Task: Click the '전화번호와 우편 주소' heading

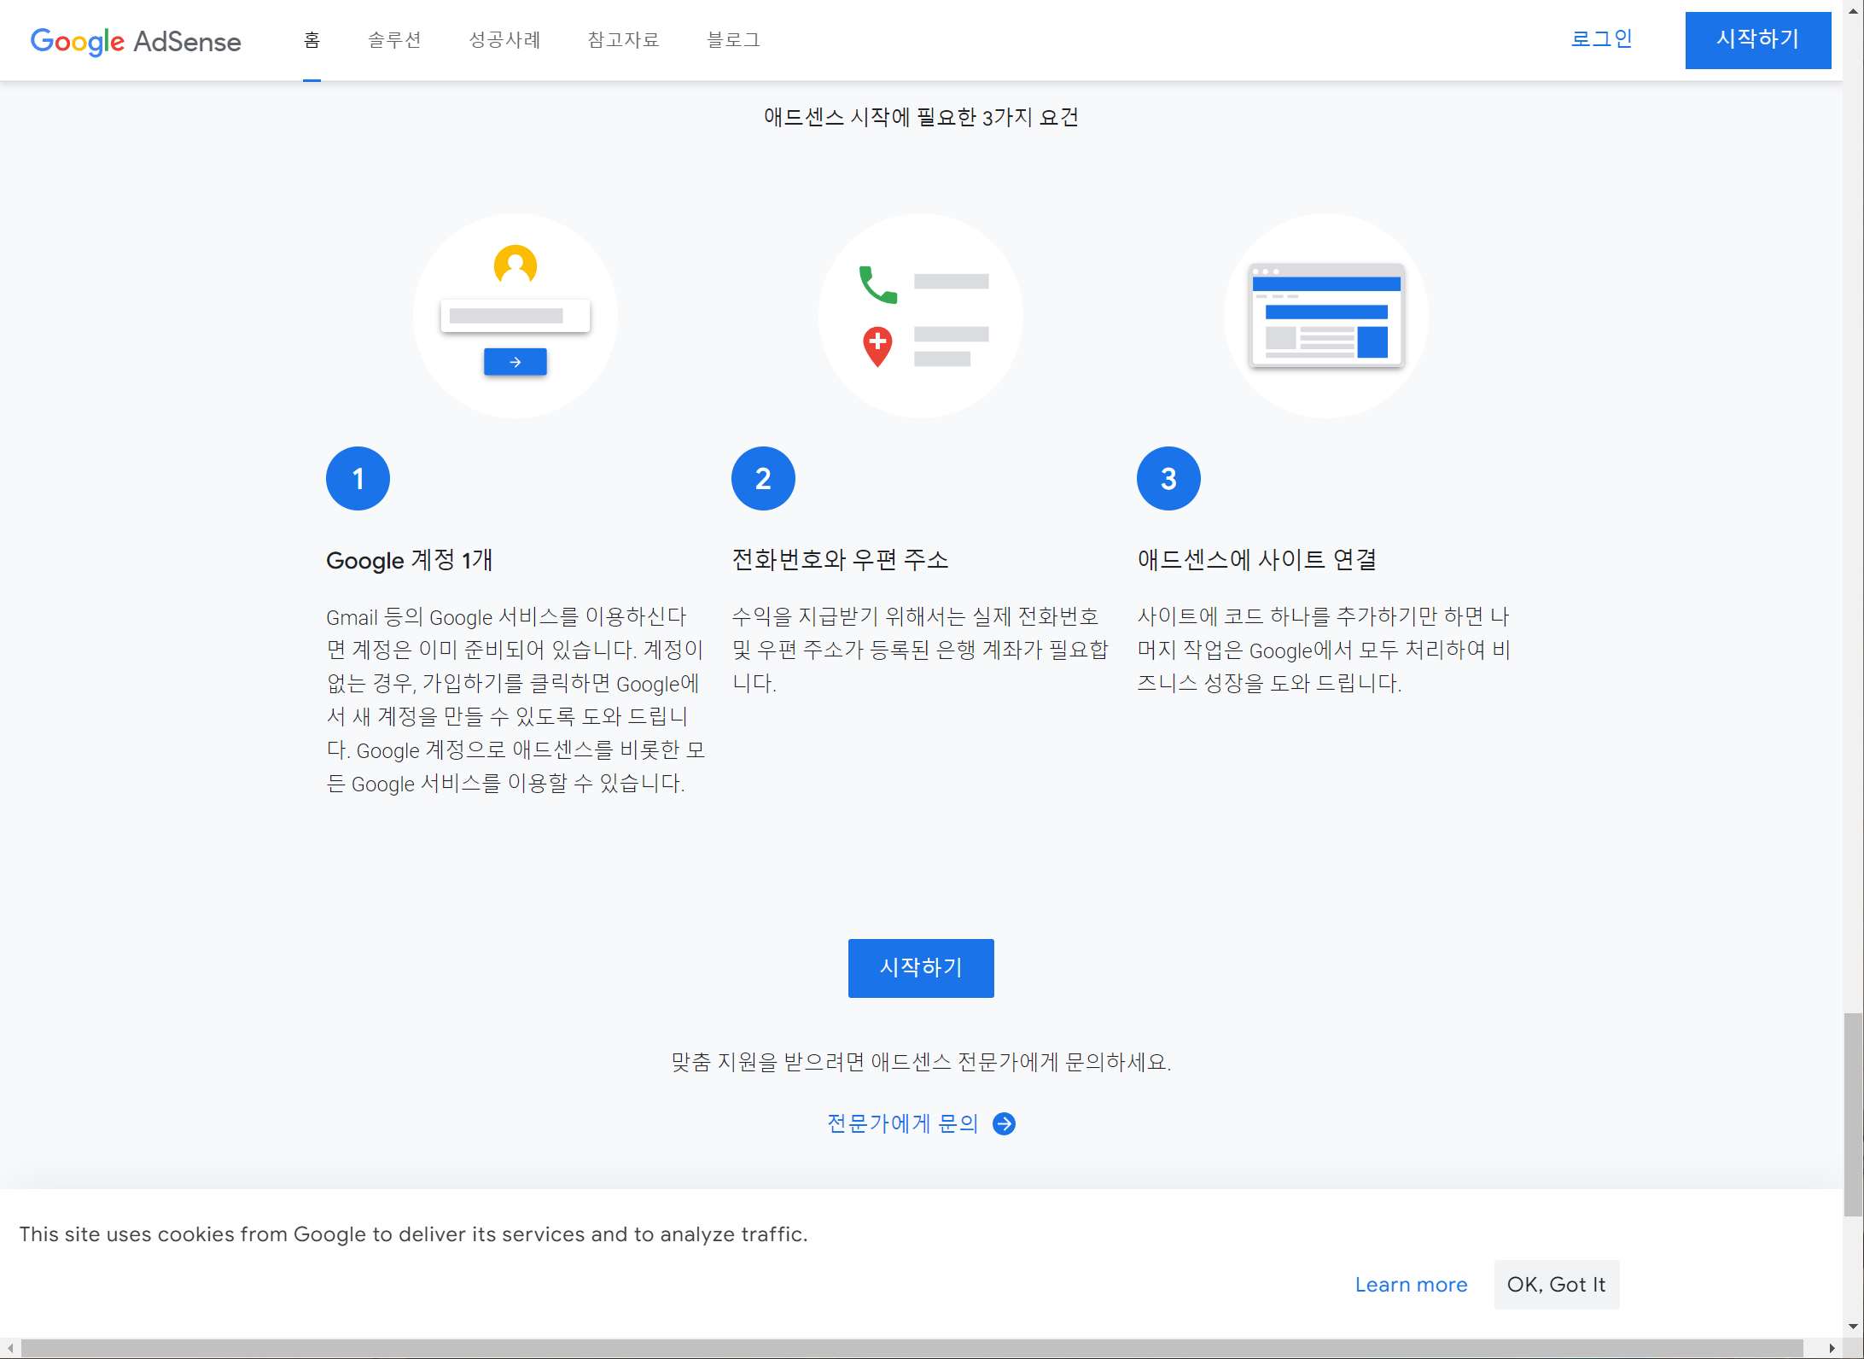Action: click(x=841, y=560)
